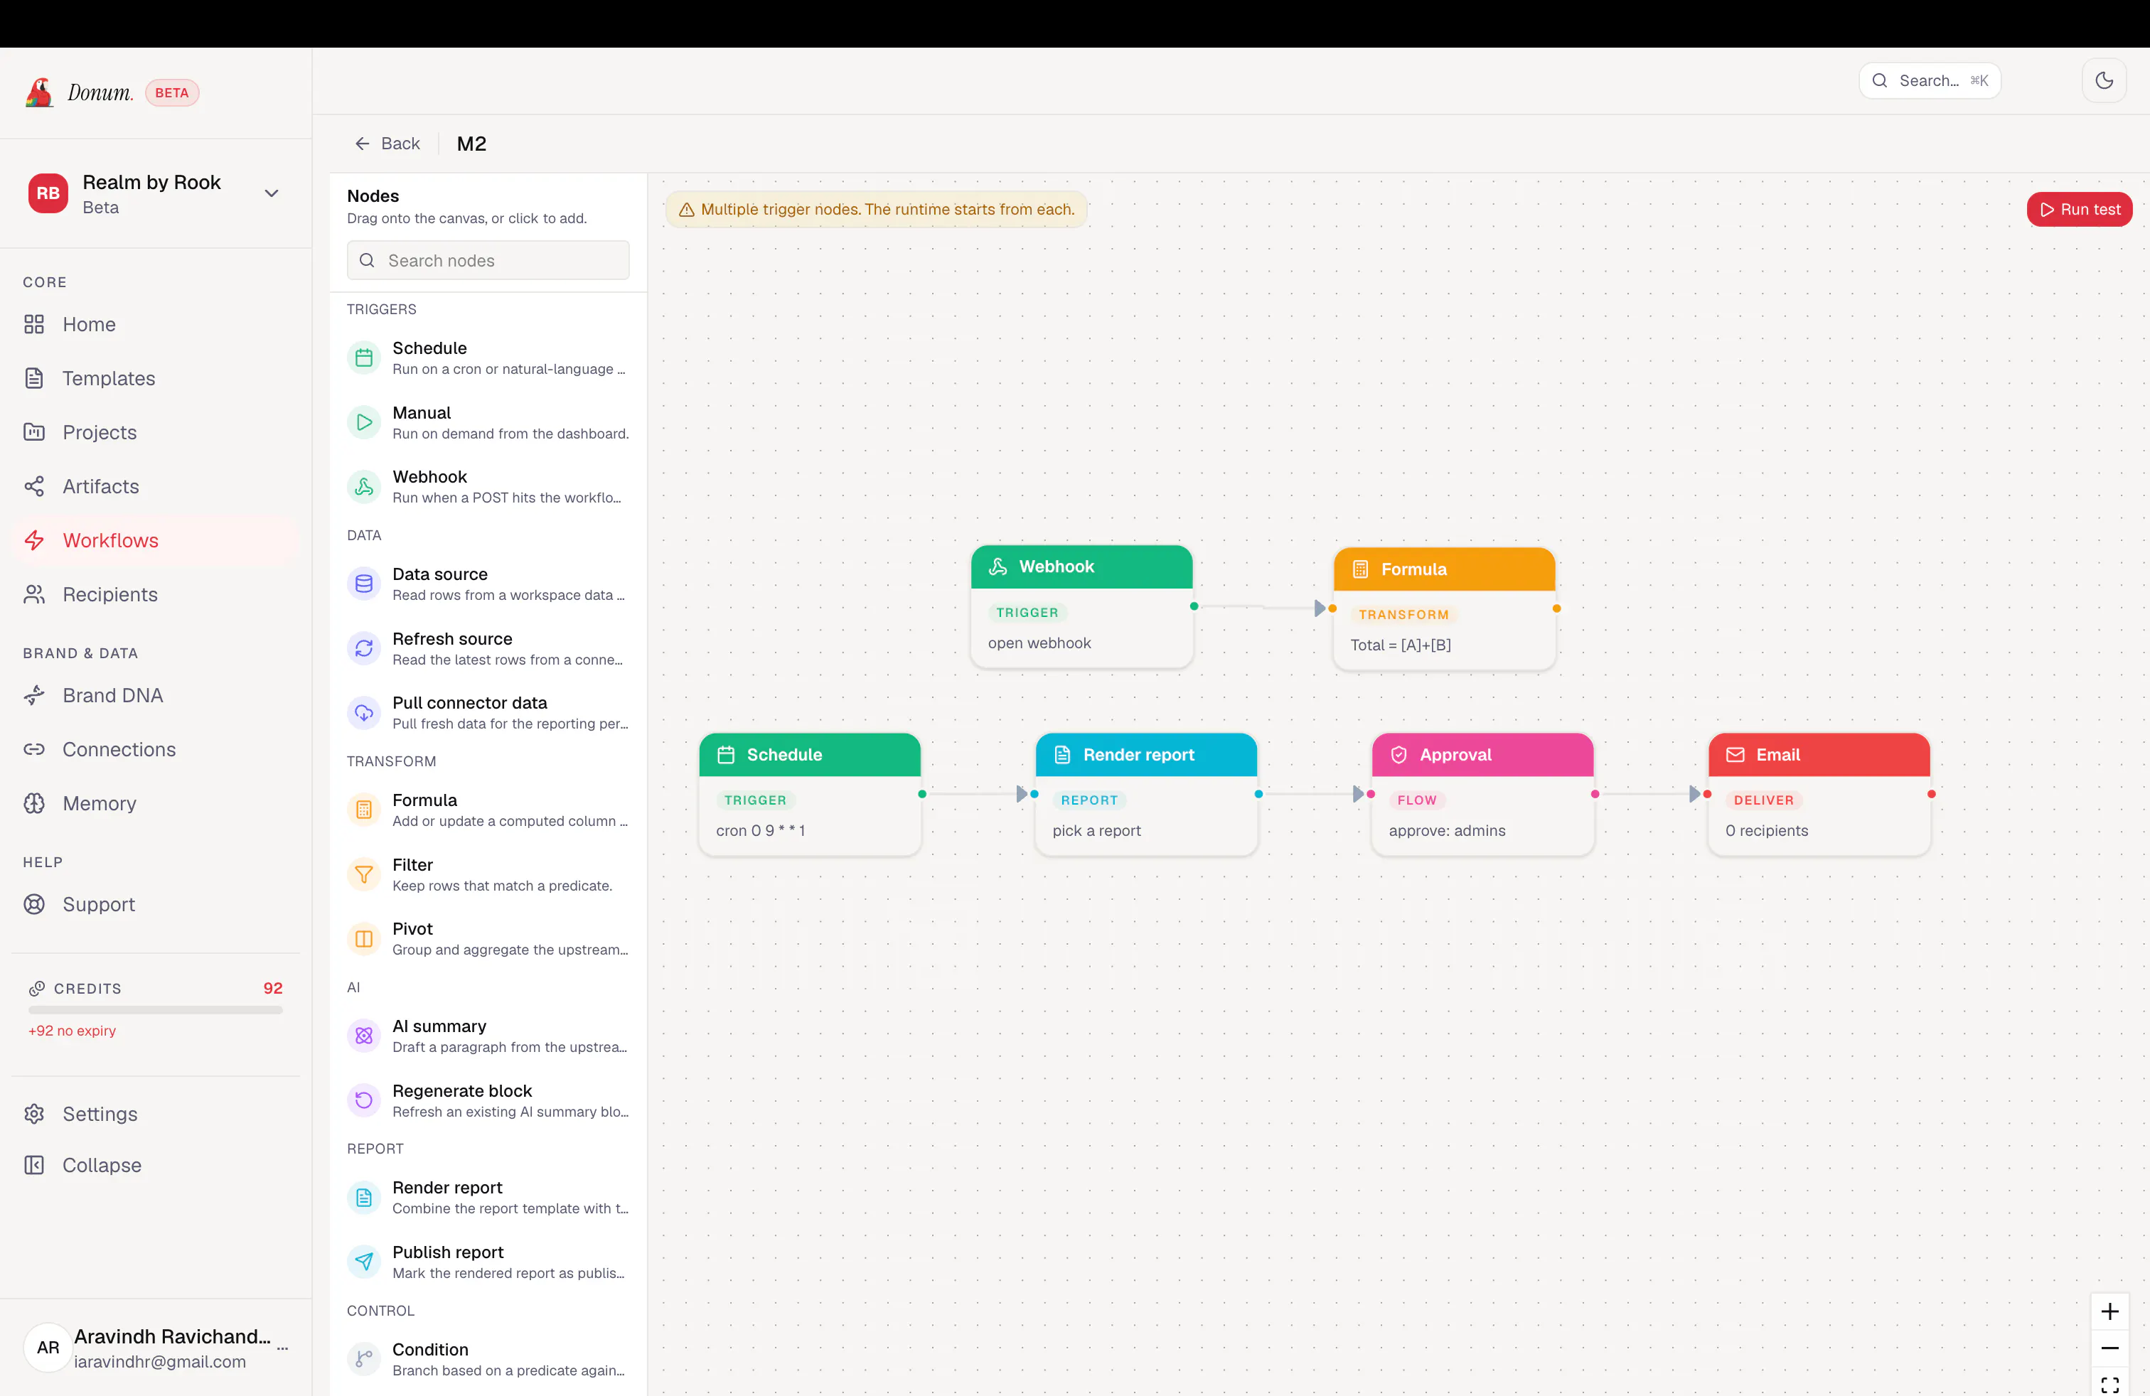Open the global Search box

coord(1930,80)
